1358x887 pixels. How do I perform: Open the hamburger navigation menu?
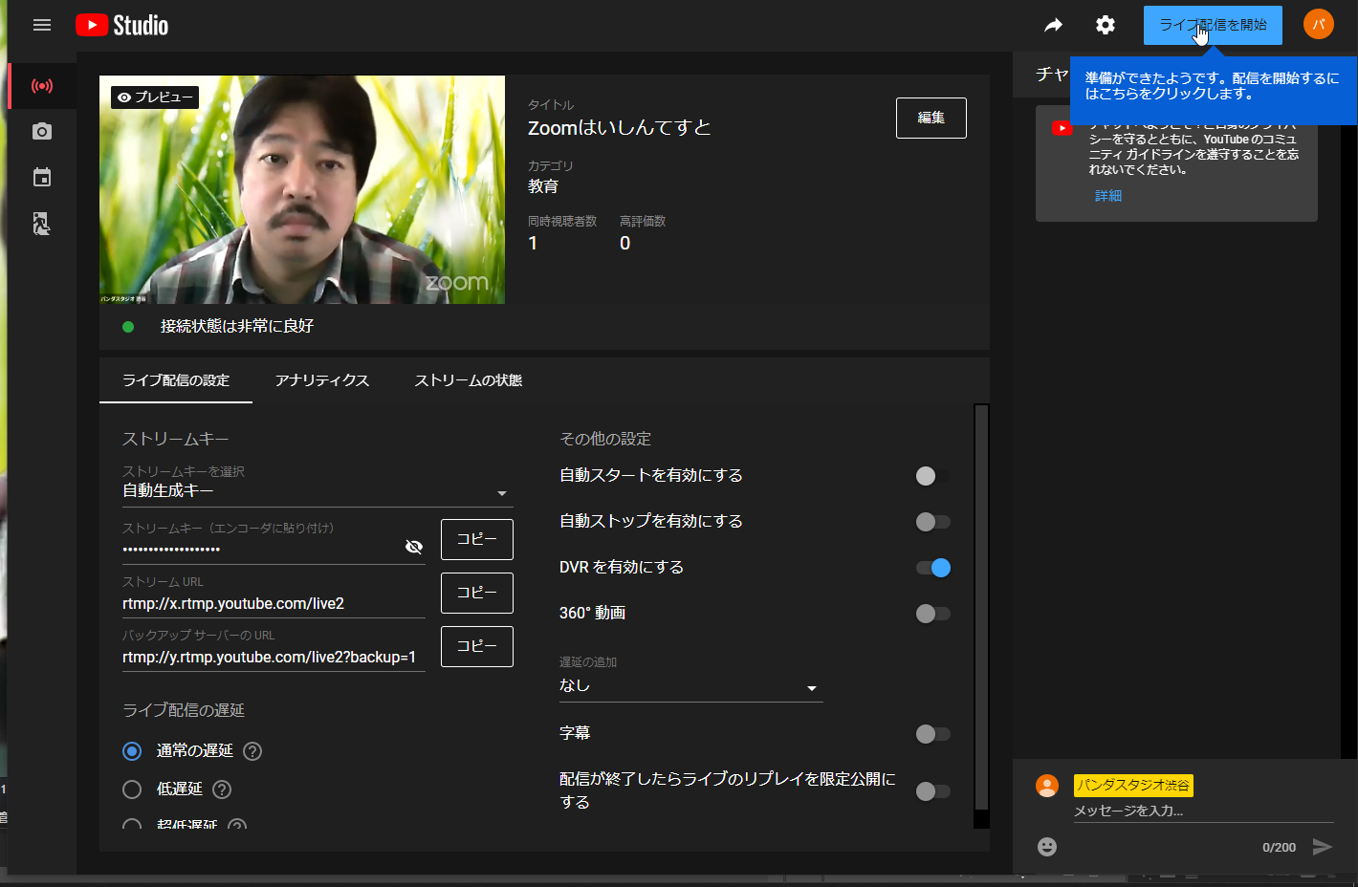click(42, 25)
